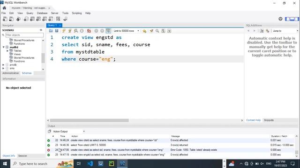Open the Limit to 50000 rows dropdown
This screenshot has width=300, height=168.
[126, 31]
